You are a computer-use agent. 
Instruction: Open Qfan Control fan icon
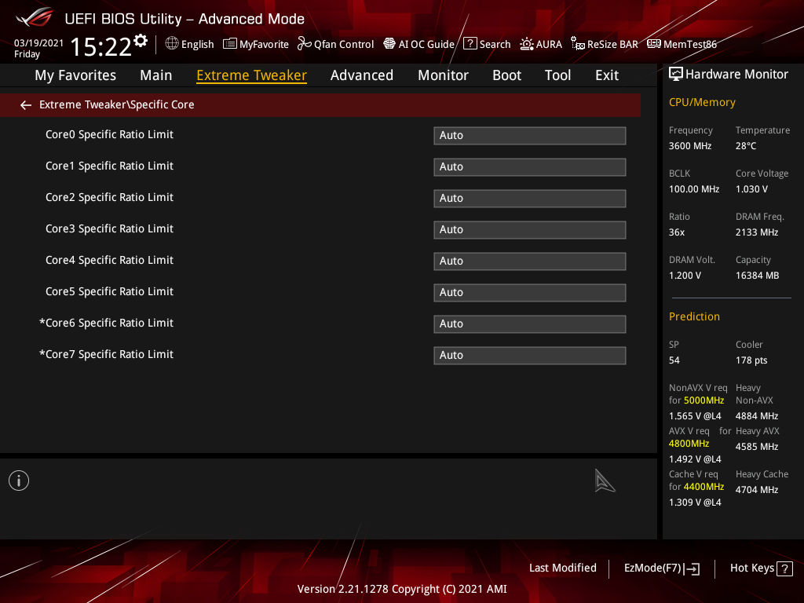(x=304, y=44)
